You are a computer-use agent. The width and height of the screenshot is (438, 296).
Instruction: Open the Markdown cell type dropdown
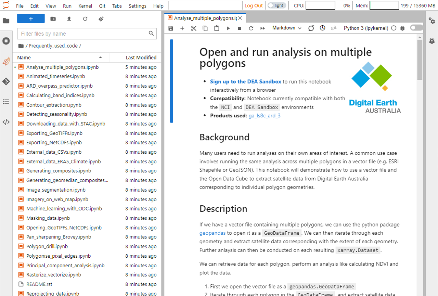(287, 28)
